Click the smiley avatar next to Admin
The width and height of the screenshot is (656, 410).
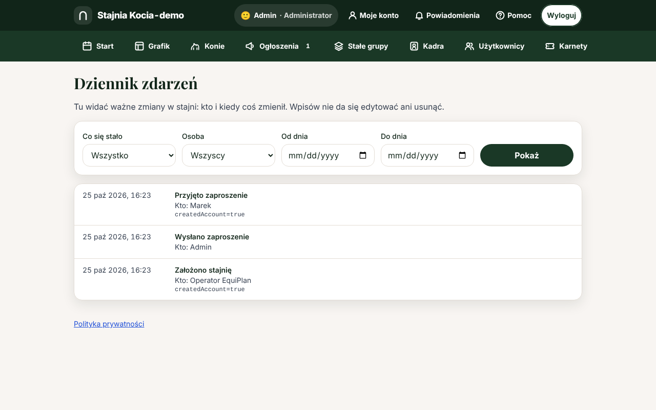[x=245, y=15]
